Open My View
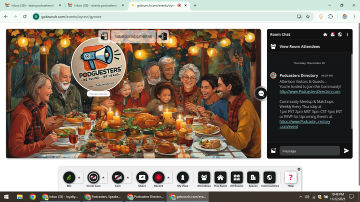Image resolution: width=360 pixels, height=202 pixels. click(183, 177)
